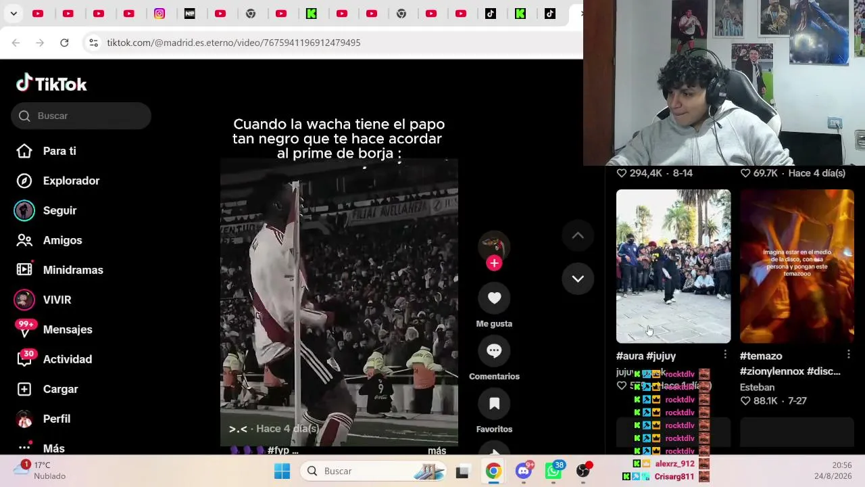Play the main video of the footballer
The height and width of the screenshot is (487, 865).
(339, 302)
